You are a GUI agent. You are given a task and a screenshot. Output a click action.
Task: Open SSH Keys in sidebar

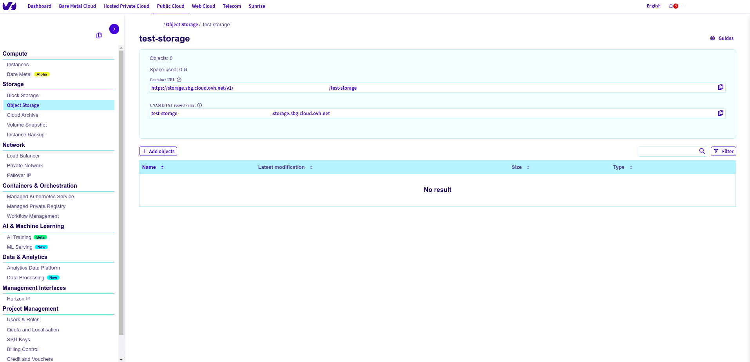click(18, 340)
